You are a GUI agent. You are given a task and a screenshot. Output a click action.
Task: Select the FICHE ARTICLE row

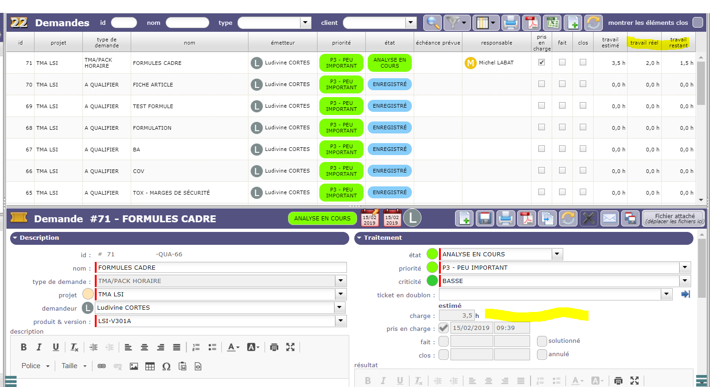point(189,85)
